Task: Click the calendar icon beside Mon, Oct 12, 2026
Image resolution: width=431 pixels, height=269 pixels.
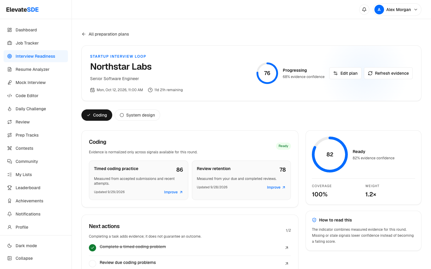Action: pyautogui.click(x=92, y=90)
